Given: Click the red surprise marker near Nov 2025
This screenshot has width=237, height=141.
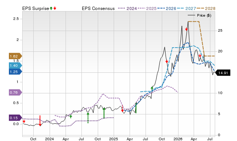Looking at the screenshot, I should tap(167, 62).
